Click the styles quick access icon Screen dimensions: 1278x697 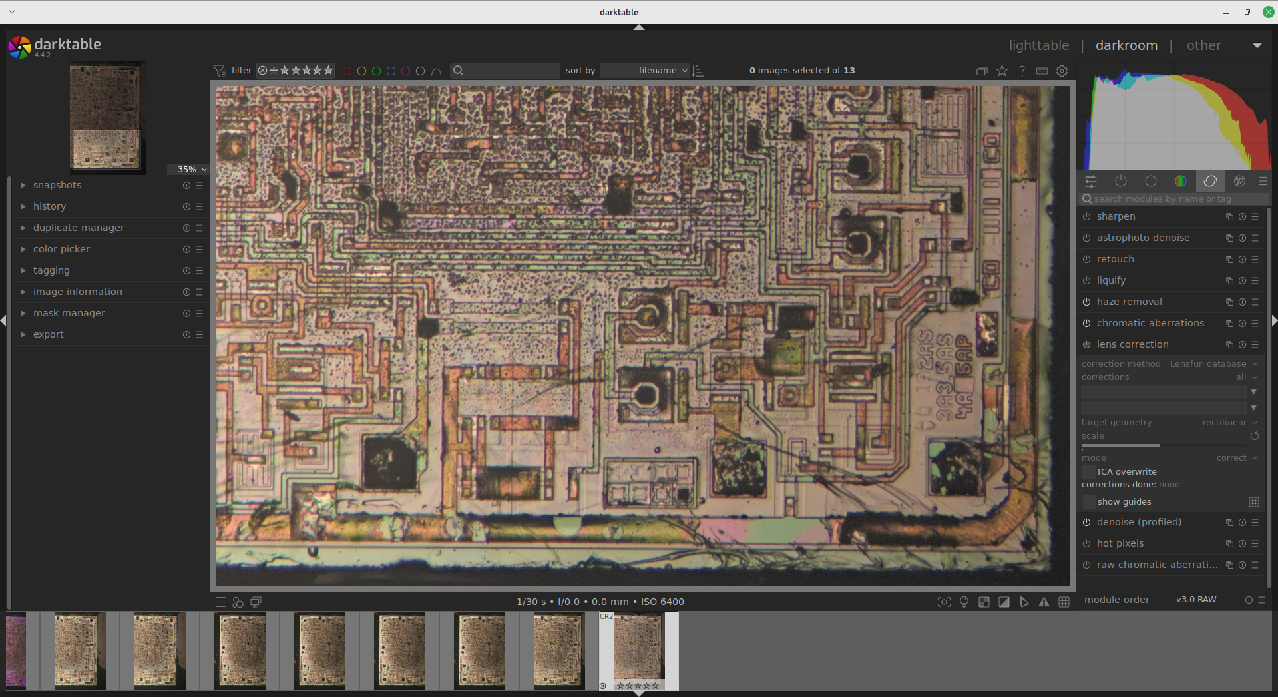pyautogui.click(x=238, y=602)
